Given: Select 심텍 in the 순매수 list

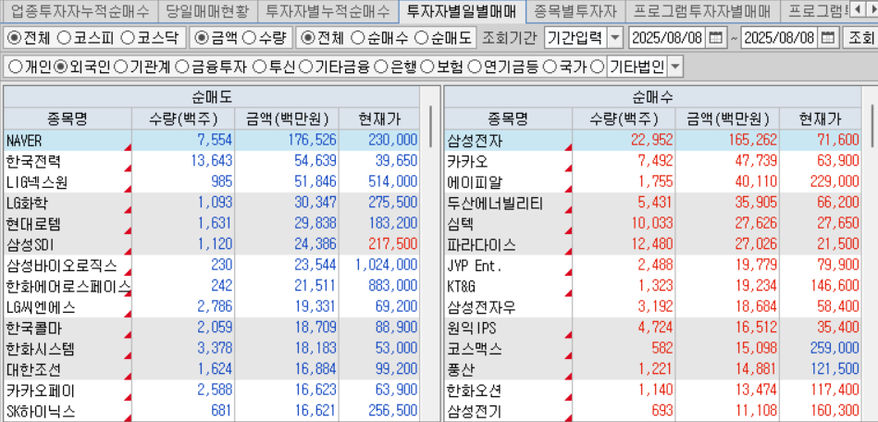Looking at the screenshot, I should click(x=460, y=224).
